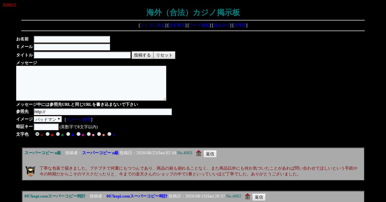Click the notice メッセージ中には参照先URLと同じURLを書き込まないで下さい
The height and width of the screenshot is (202, 386).
pyautogui.click(x=77, y=105)
